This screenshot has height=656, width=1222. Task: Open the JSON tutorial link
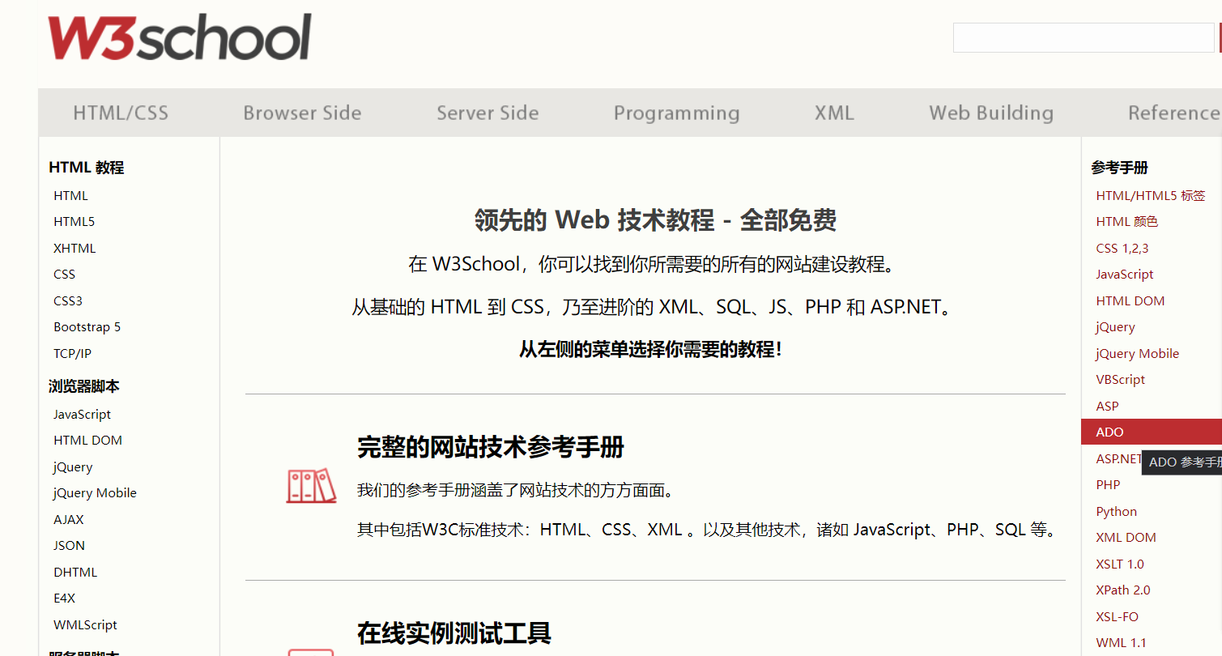pyautogui.click(x=69, y=546)
